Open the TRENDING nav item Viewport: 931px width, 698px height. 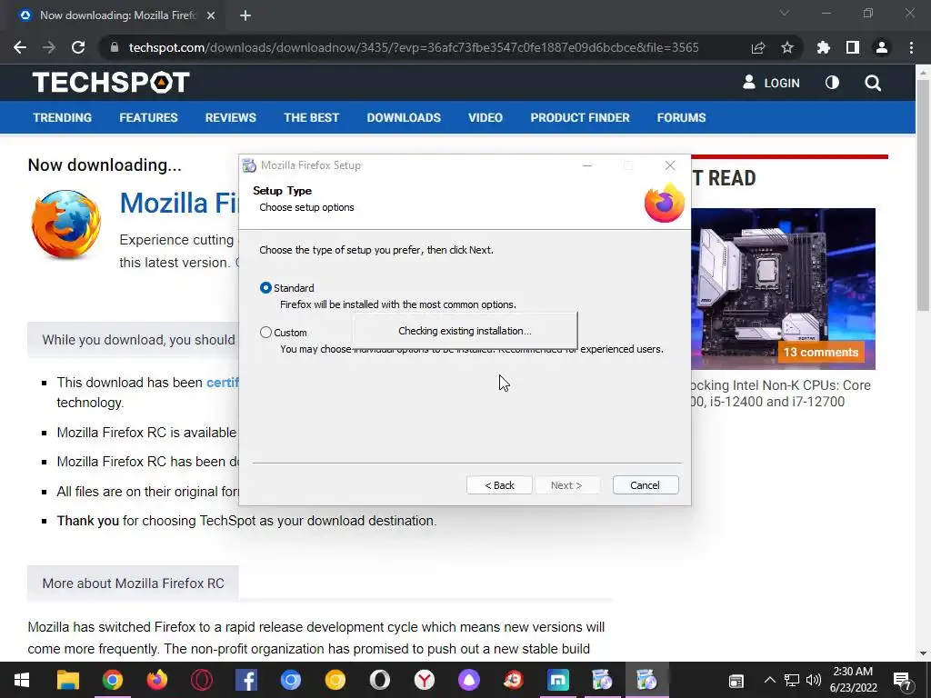tap(63, 117)
